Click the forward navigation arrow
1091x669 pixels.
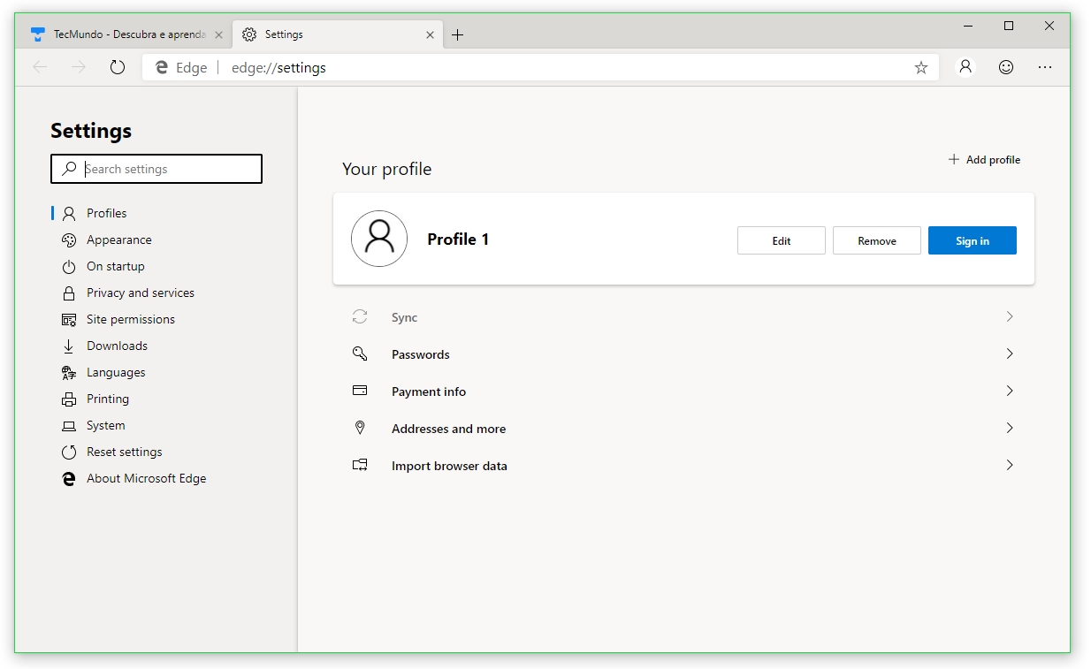79,67
